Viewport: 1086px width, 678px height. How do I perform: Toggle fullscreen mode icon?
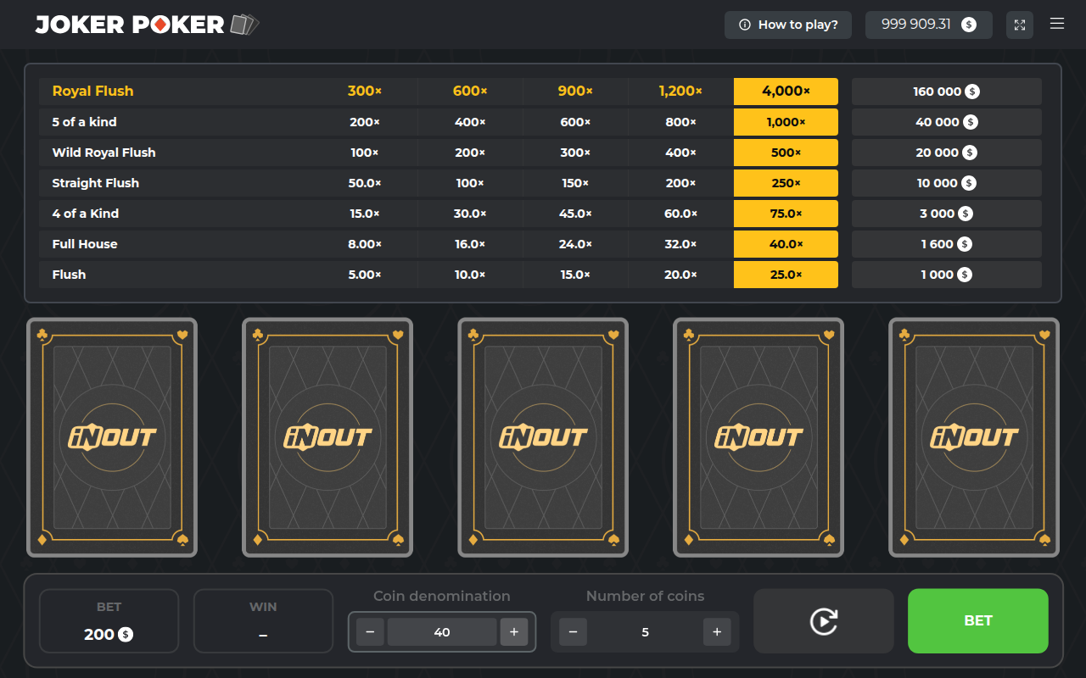(x=1020, y=25)
